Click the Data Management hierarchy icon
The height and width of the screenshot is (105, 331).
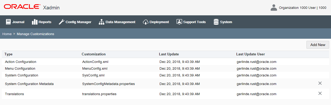click(101, 22)
